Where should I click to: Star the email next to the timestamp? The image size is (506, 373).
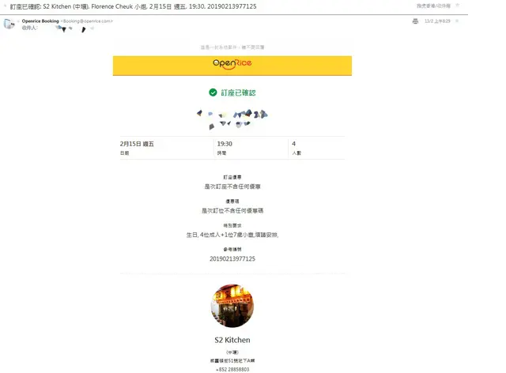(x=457, y=21)
